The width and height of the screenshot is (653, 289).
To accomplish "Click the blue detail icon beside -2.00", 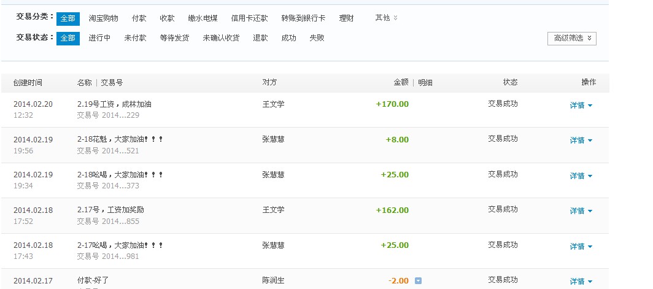I will pos(418,281).
